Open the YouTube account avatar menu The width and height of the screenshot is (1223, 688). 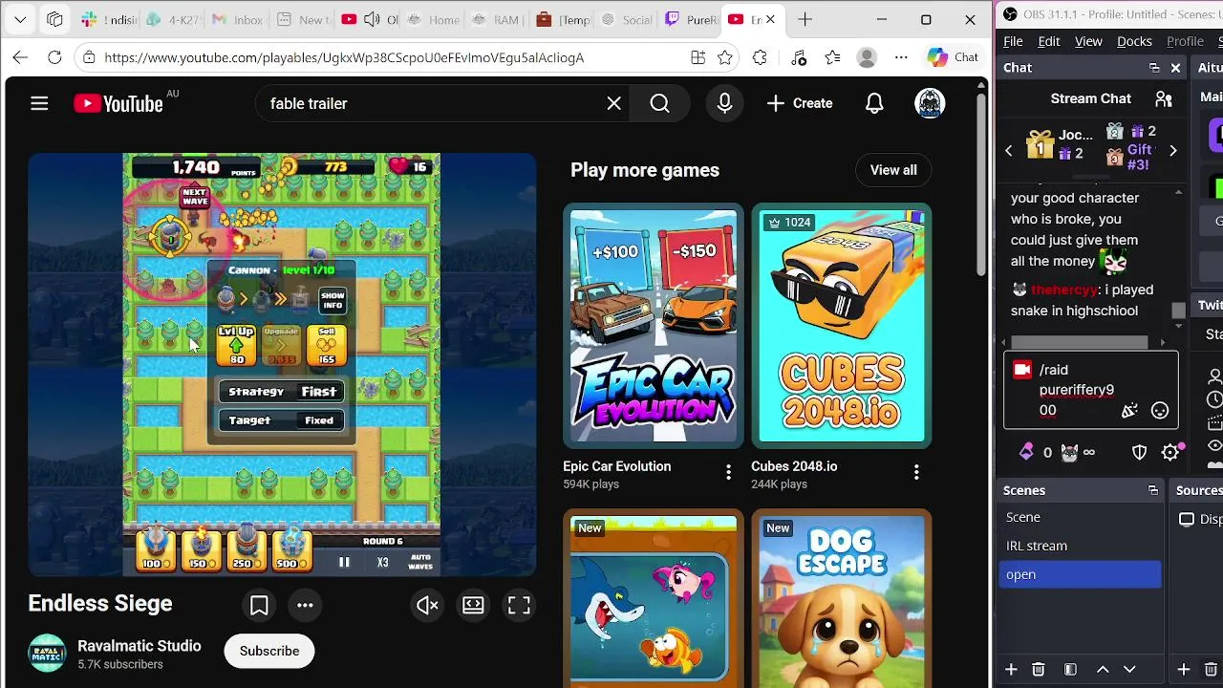point(930,103)
